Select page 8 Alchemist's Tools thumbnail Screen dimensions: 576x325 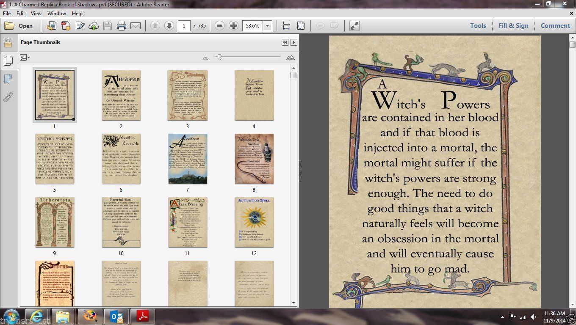tap(254, 159)
